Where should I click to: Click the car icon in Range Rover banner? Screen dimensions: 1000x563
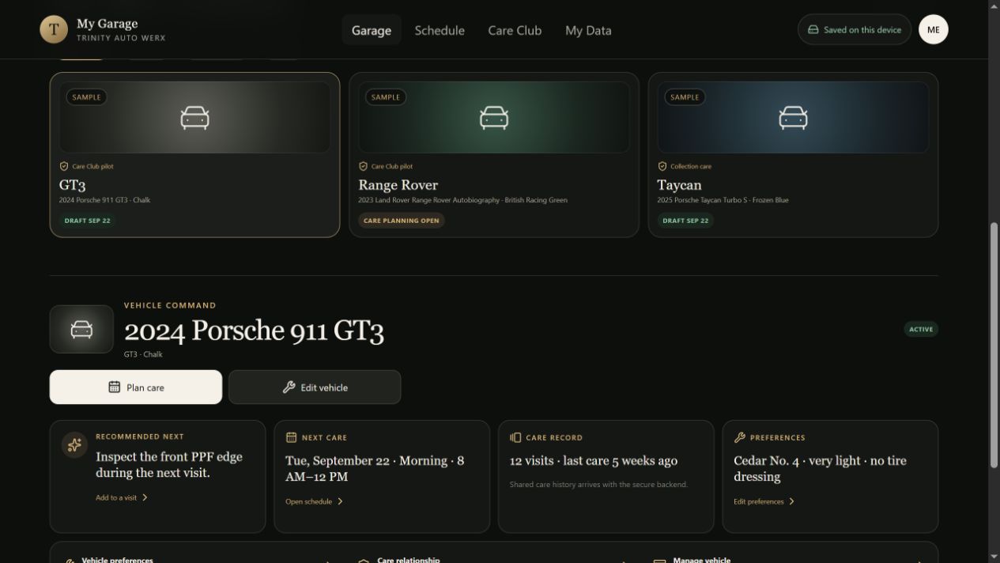(x=494, y=118)
